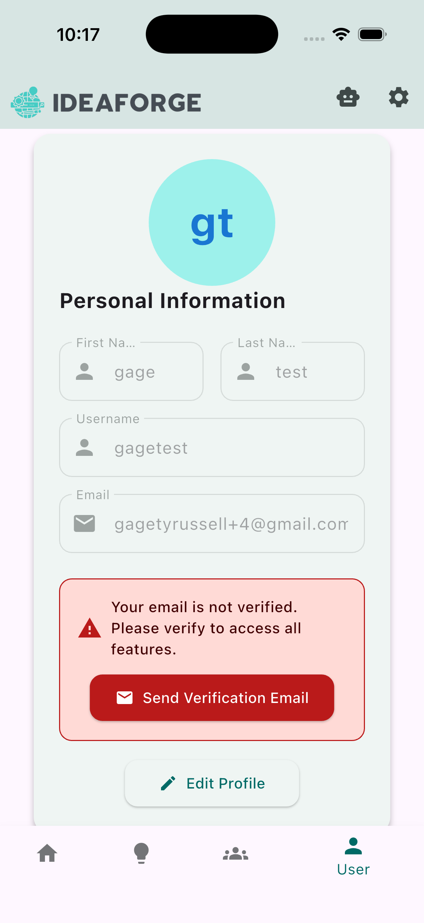
Task: Open the Community people section
Action: [x=236, y=853]
